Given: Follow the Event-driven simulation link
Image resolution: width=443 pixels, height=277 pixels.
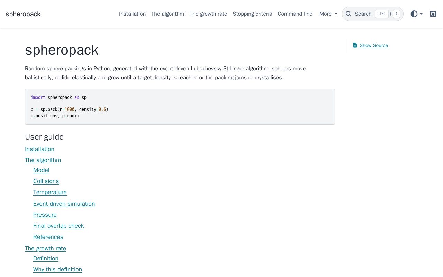Looking at the screenshot, I should point(64,204).
